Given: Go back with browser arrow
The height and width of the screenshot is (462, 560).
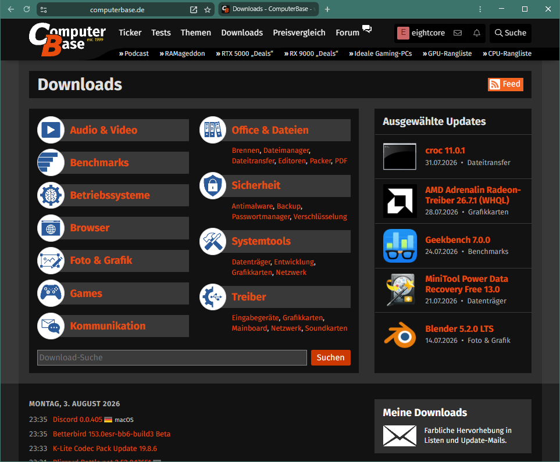Looking at the screenshot, I should tap(11, 9).
